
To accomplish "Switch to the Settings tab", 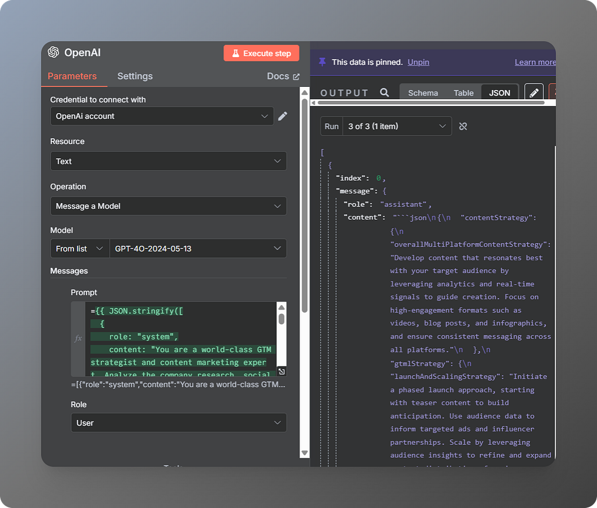I will click(135, 76).
